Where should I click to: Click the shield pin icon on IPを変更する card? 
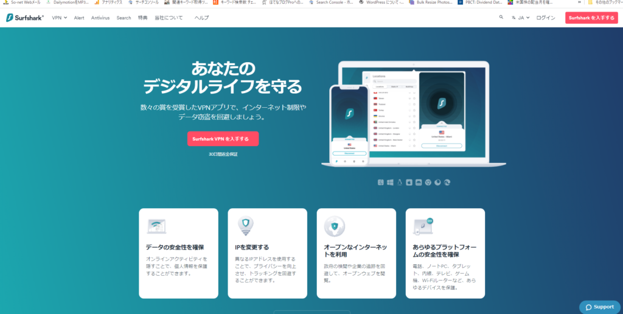click(245, 226)
